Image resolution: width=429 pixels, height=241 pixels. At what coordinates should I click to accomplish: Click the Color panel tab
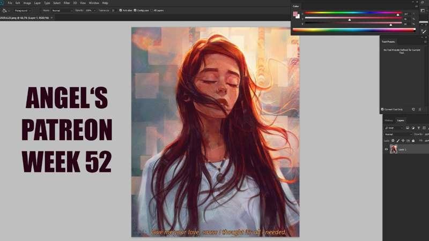pyautogui.click(x=296, y=6)
